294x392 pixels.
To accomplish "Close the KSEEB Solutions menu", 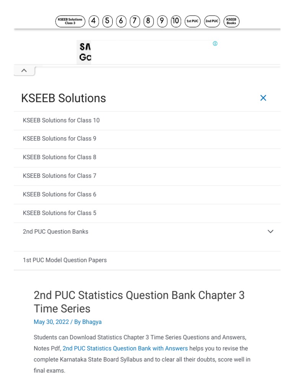I will (x=263, y=98).
